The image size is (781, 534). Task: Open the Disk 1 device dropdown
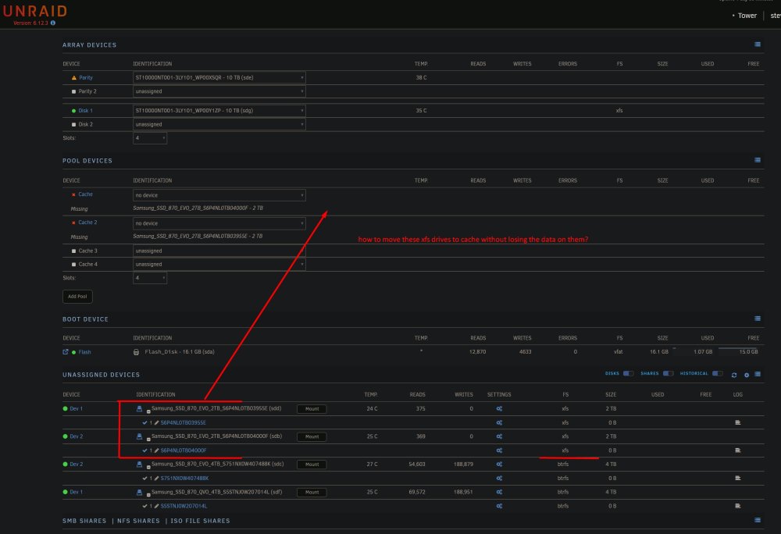point(219,111)
